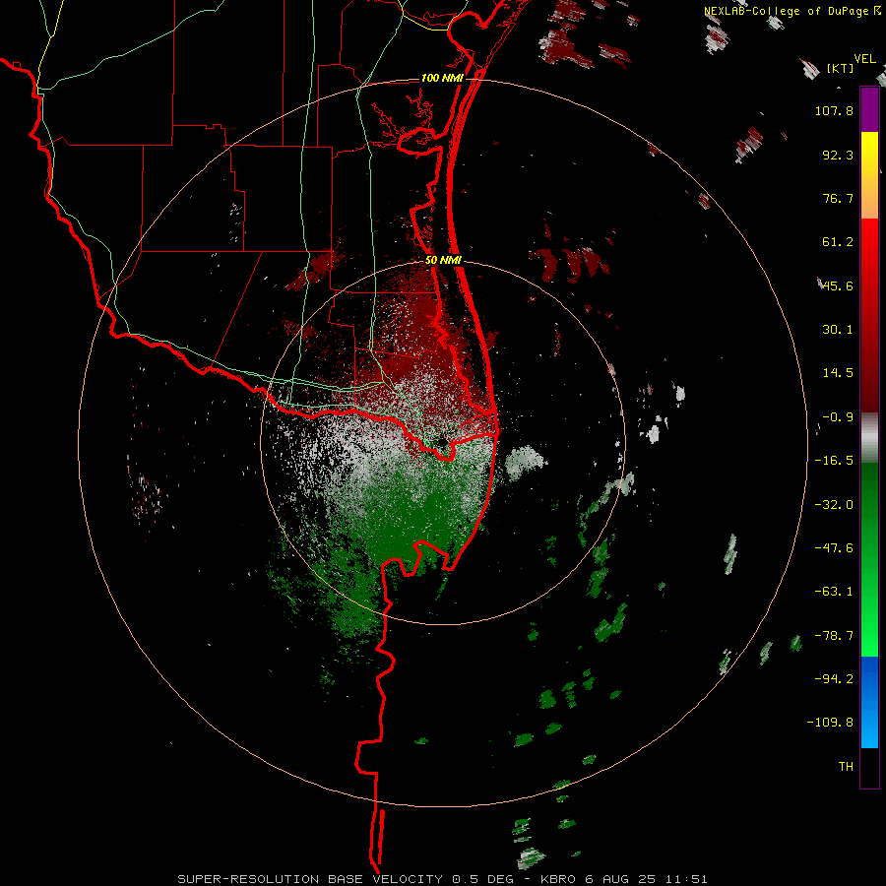Click the 76.7 legend value

pos(838,198)
